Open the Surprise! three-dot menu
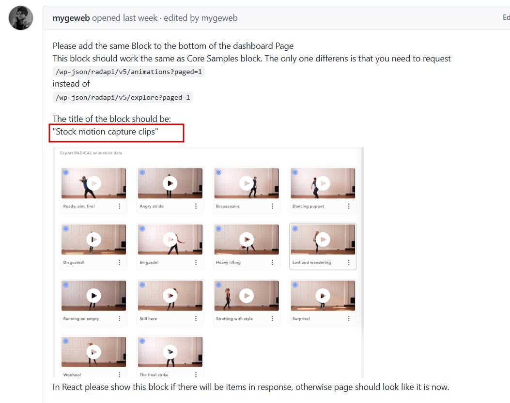The width and height of the screenshot is (510, 403). pyautogui.click(x=349, y=319)
